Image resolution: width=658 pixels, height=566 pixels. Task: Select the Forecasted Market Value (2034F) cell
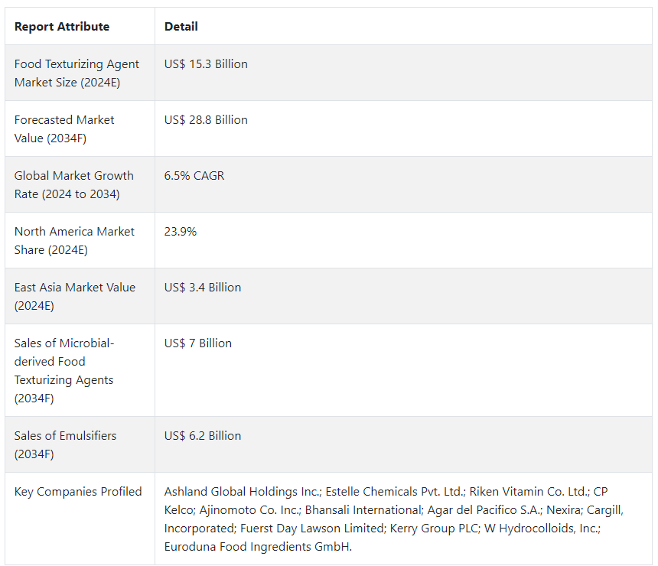coord(64,129)
